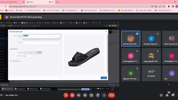Show the participants list icon
The height and width of the screenshot is (100, 178).
167,95
